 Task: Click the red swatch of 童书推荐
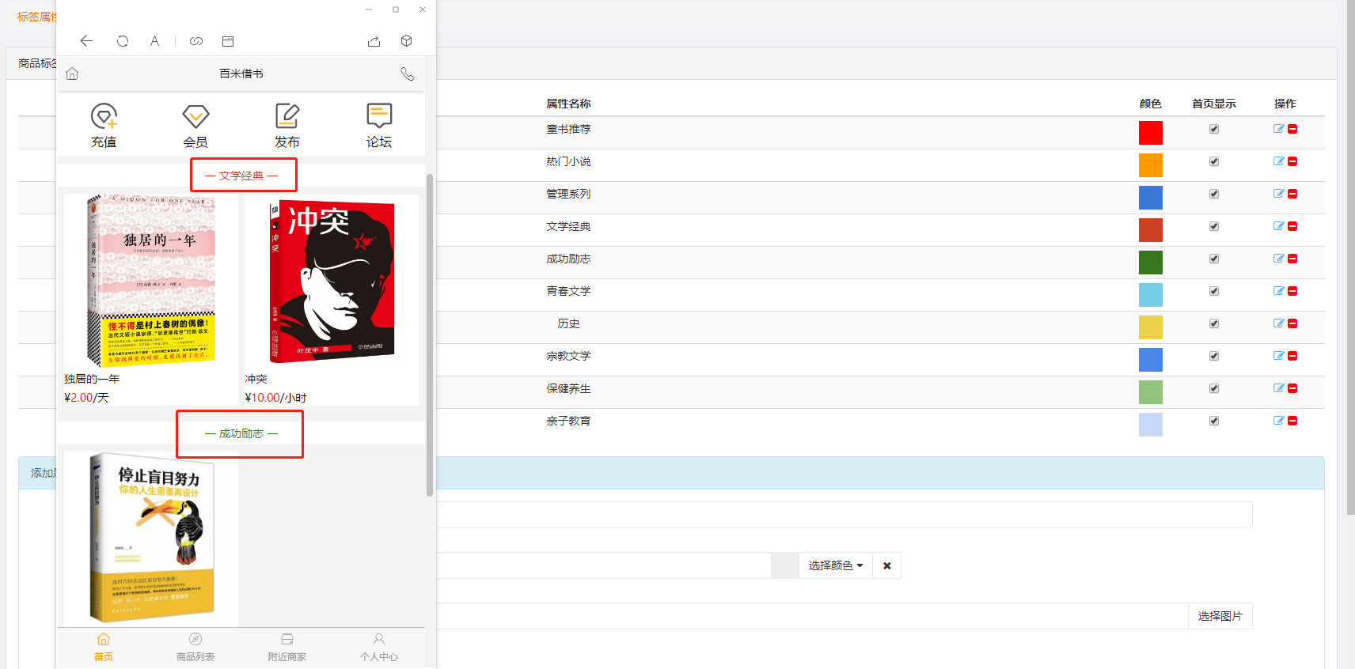pyautogui.click(x=1151, y=133)
